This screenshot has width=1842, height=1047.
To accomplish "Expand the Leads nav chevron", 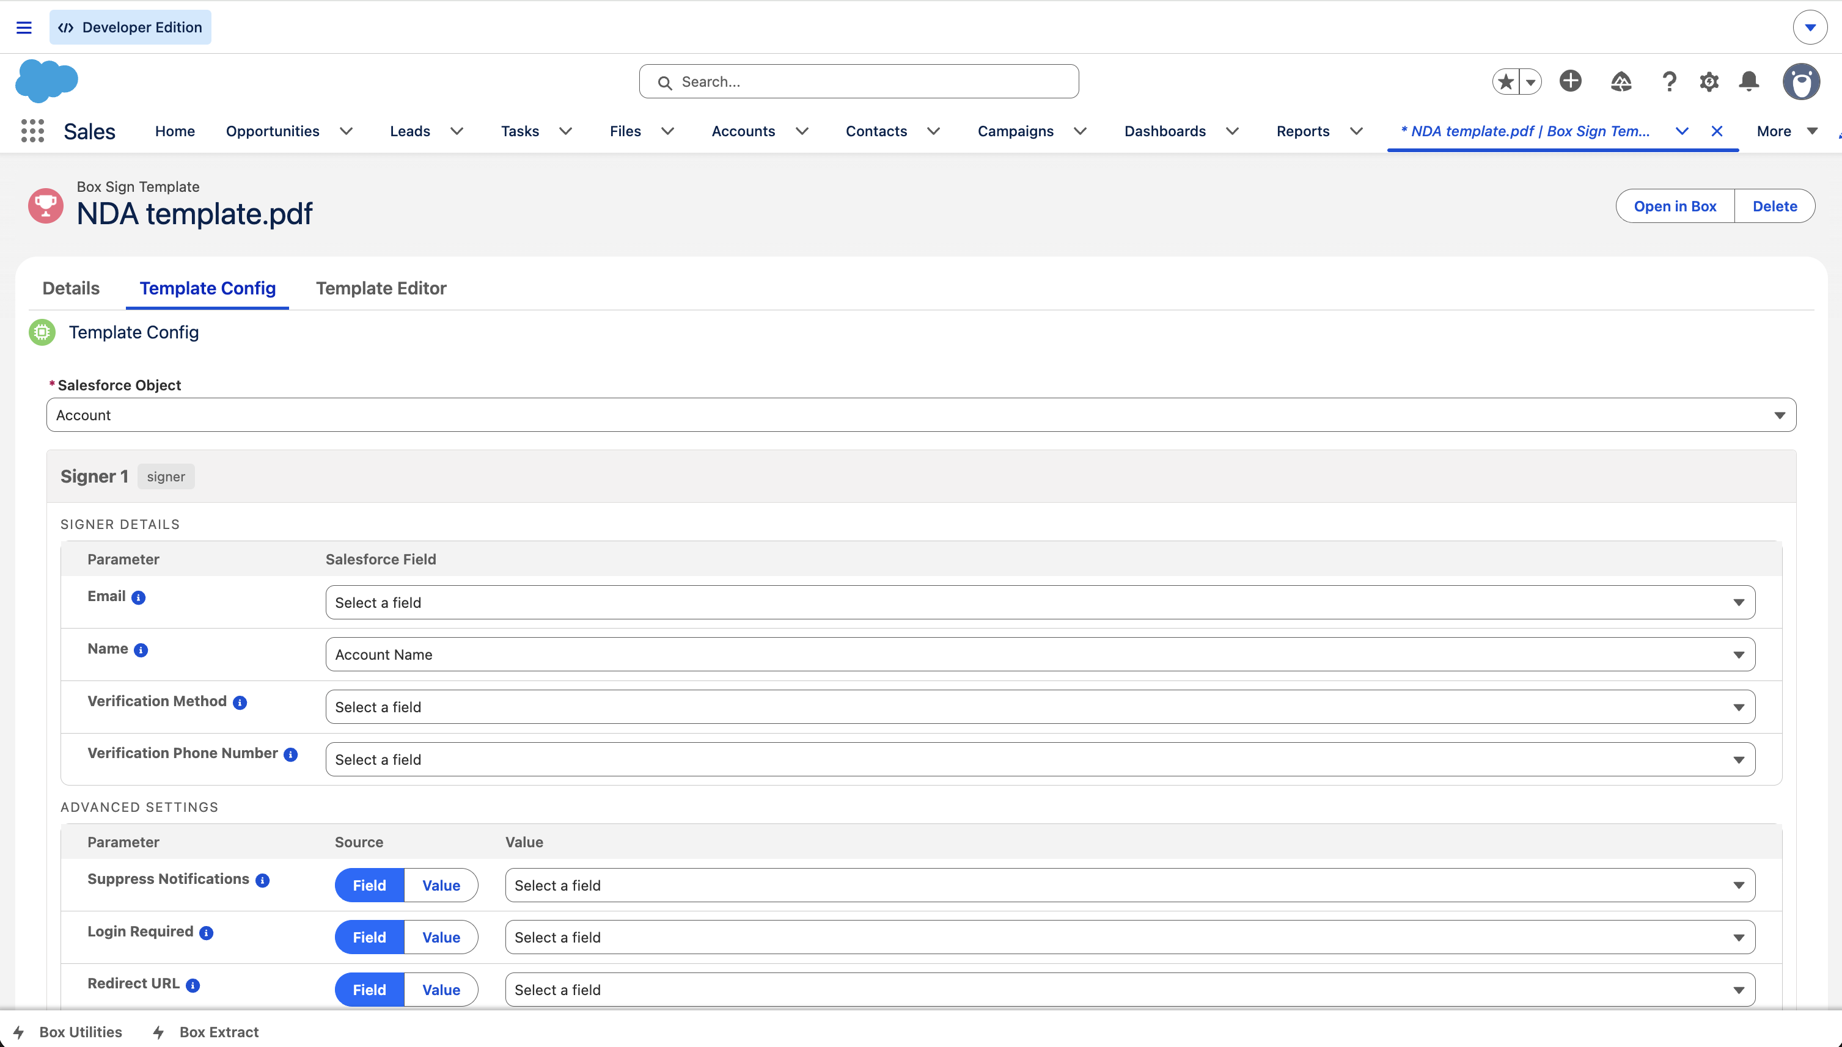I will point(457,131).
